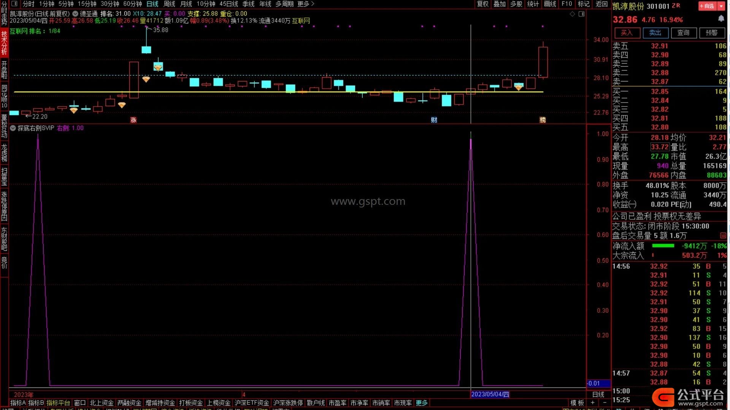730x410 pixels.
Task: Open the 指标B tab
Action: click(x=36, y=403)
